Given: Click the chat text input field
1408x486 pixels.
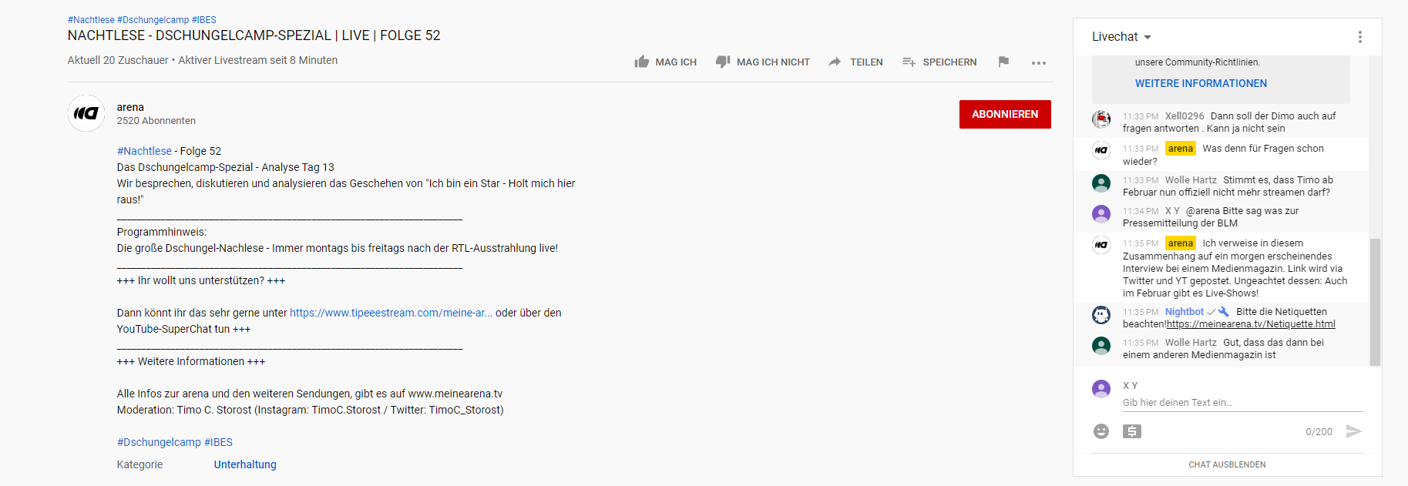Looking at the screenshot, I should pos(1241,402).
